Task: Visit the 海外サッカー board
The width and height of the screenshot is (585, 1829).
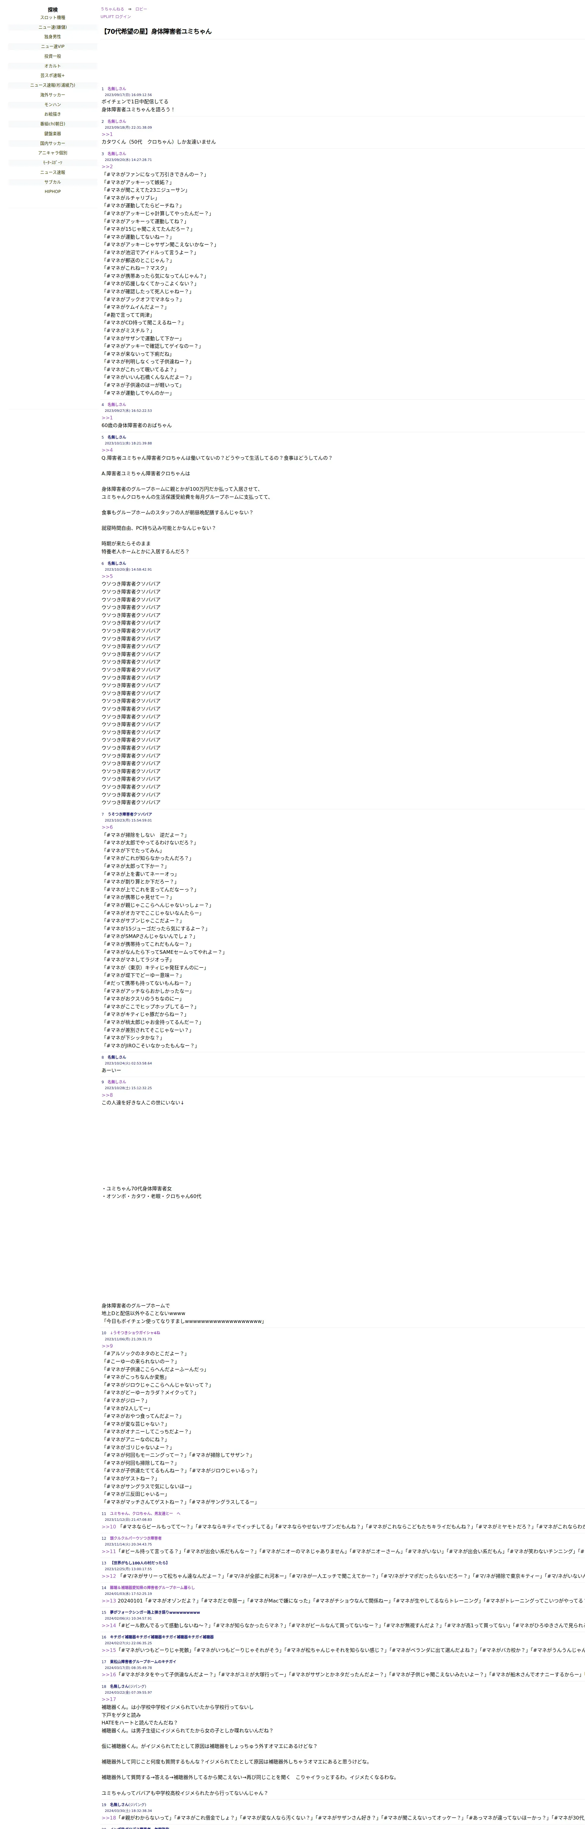Action: (52, 95)
